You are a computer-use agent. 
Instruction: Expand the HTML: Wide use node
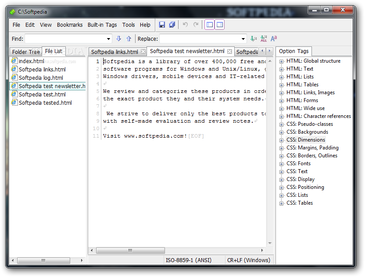pos(282,109)
